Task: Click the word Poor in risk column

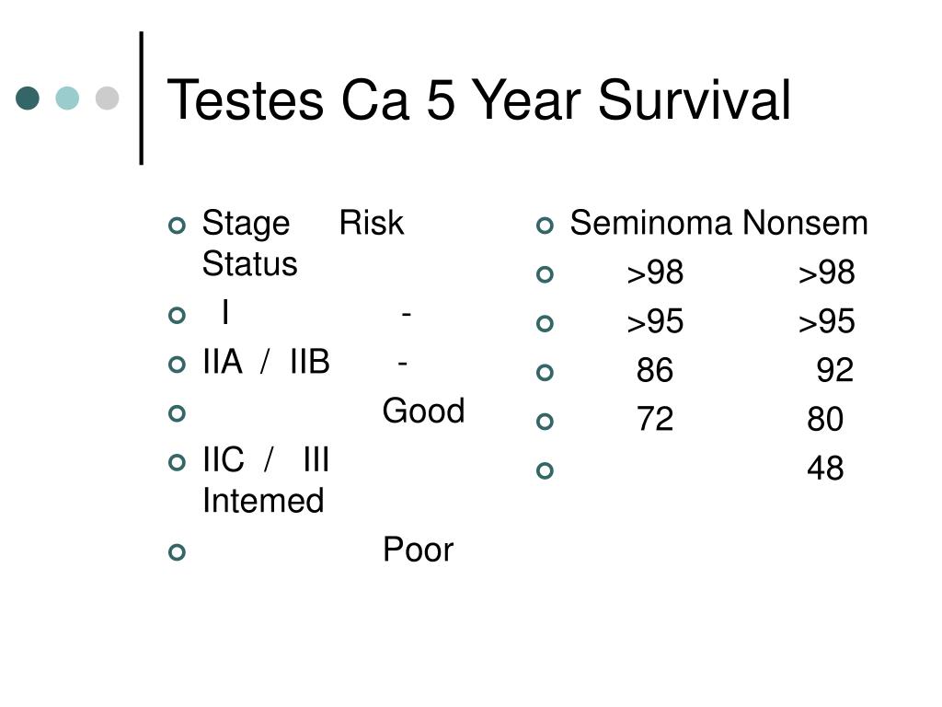Action: (419, 550)
